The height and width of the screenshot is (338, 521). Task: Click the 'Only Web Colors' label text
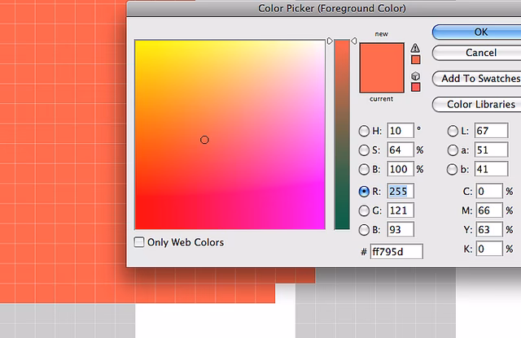pyautogui.click(x=186, y=242)
